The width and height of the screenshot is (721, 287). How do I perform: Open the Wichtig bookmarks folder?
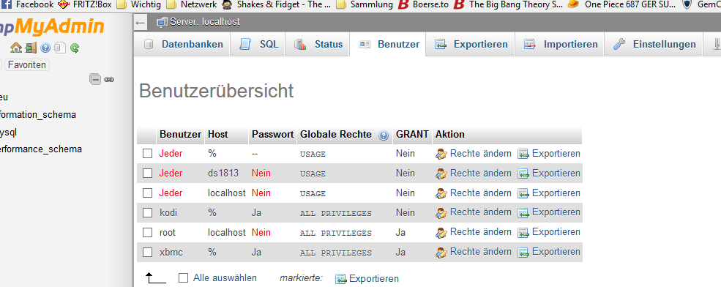point(139,5)
